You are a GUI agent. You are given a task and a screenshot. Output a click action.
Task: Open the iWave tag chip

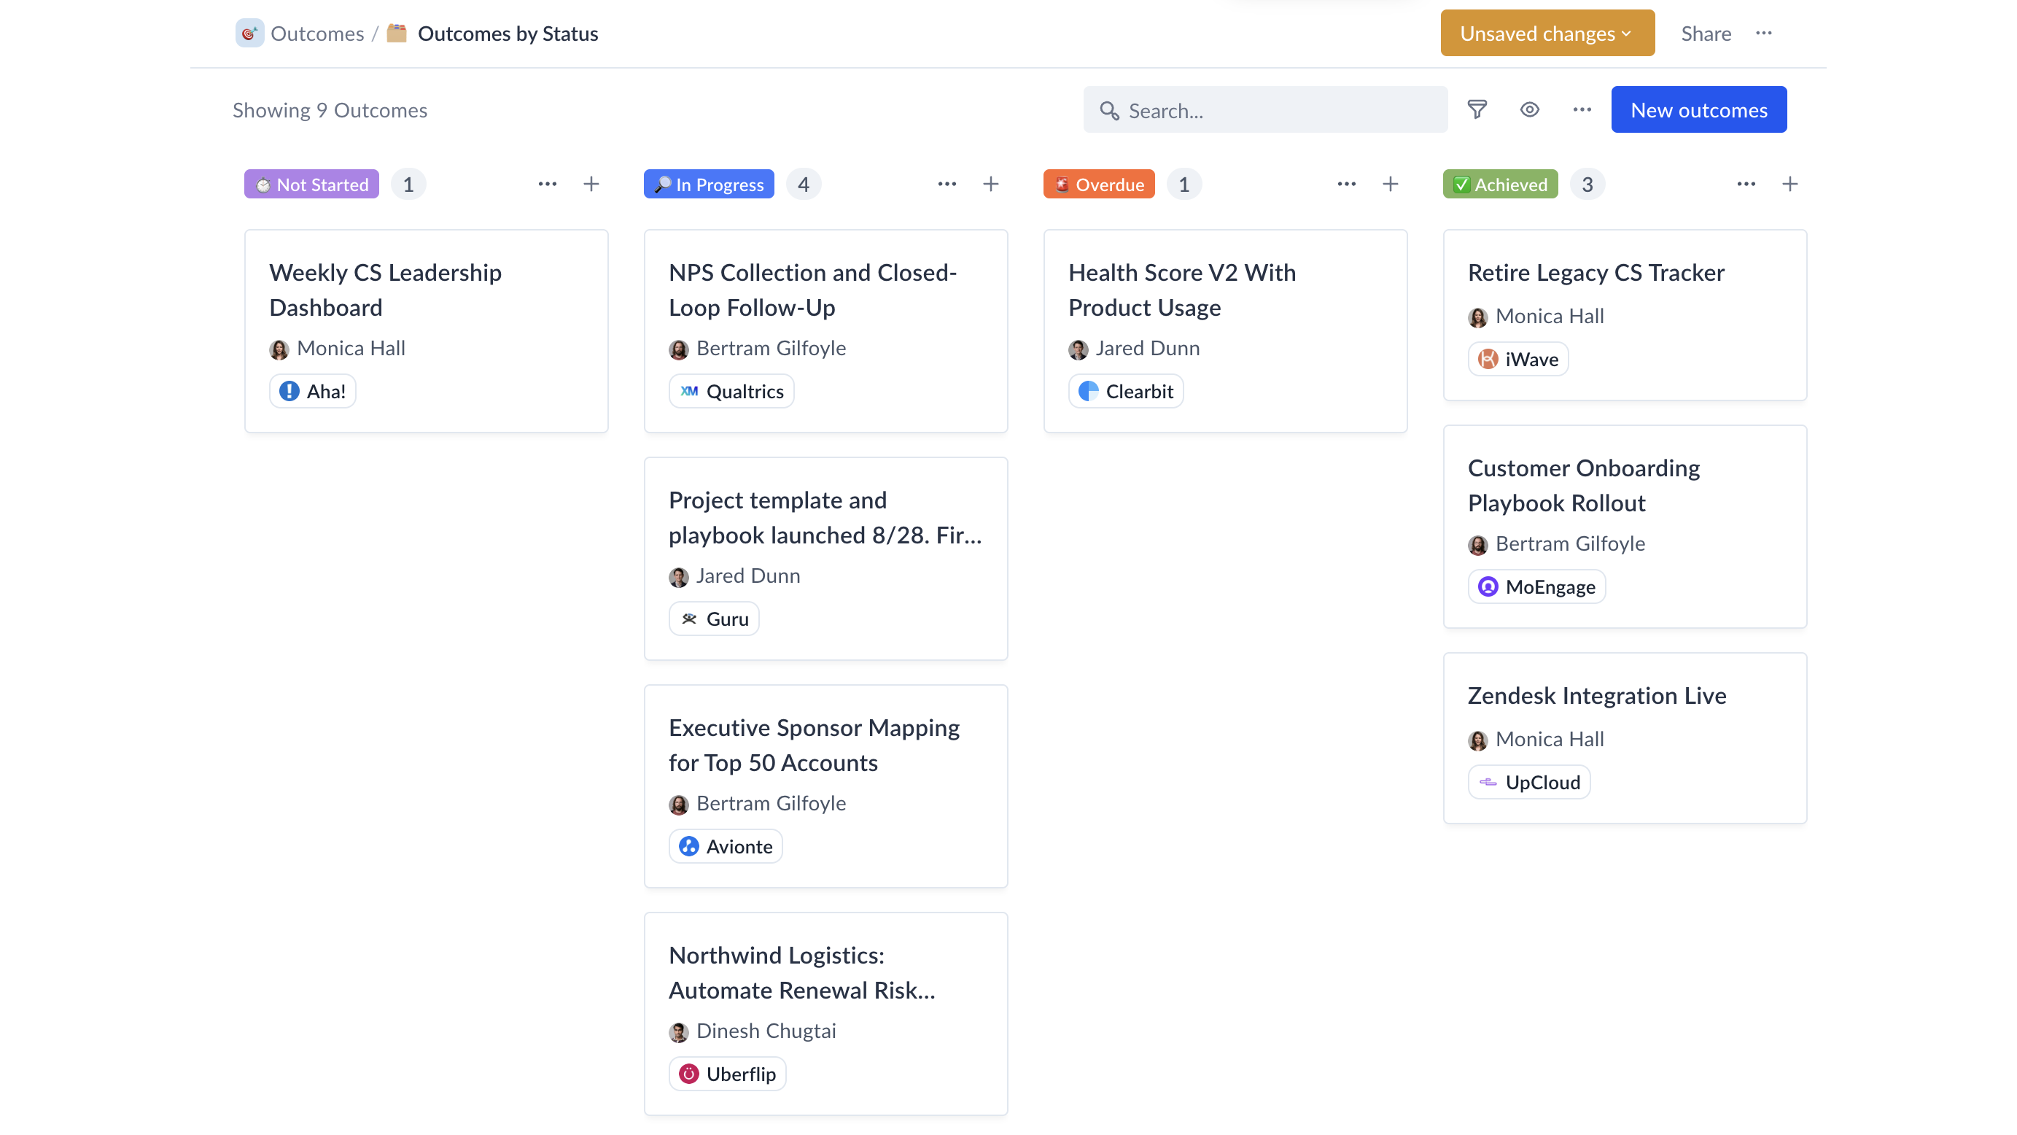coord(1517,359)
